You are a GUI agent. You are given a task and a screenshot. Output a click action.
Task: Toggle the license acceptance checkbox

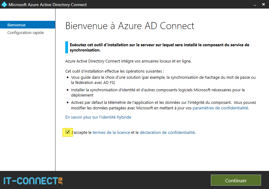68,132
